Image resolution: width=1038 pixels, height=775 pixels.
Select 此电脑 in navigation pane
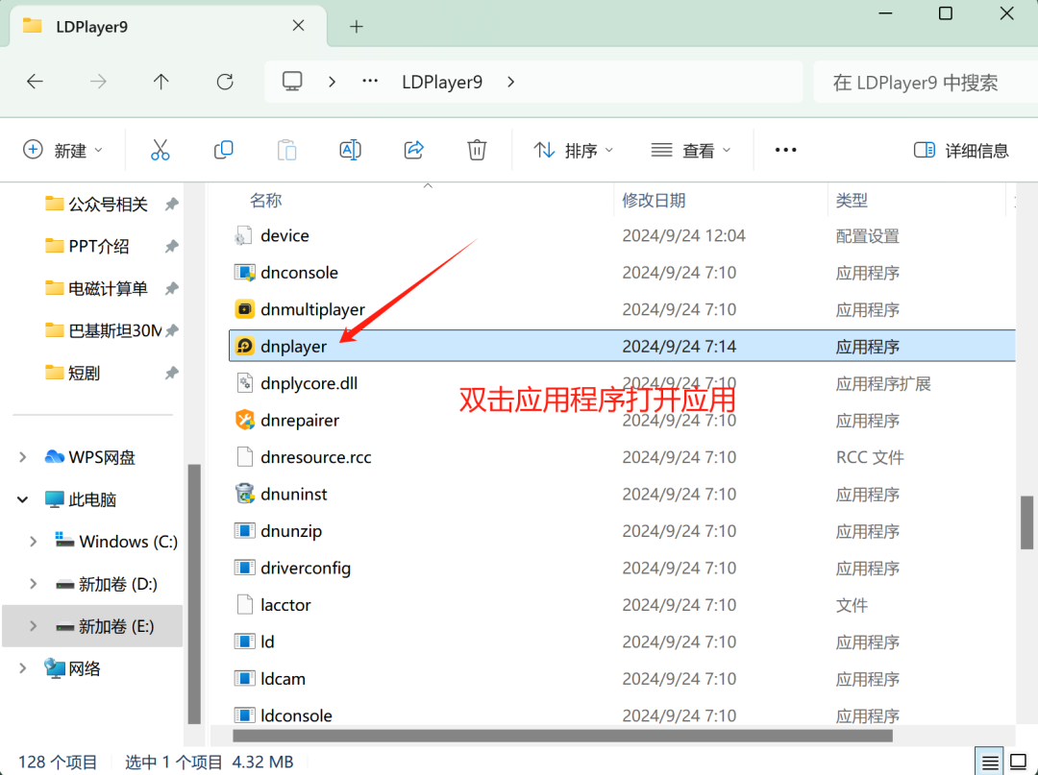(80, 499)
